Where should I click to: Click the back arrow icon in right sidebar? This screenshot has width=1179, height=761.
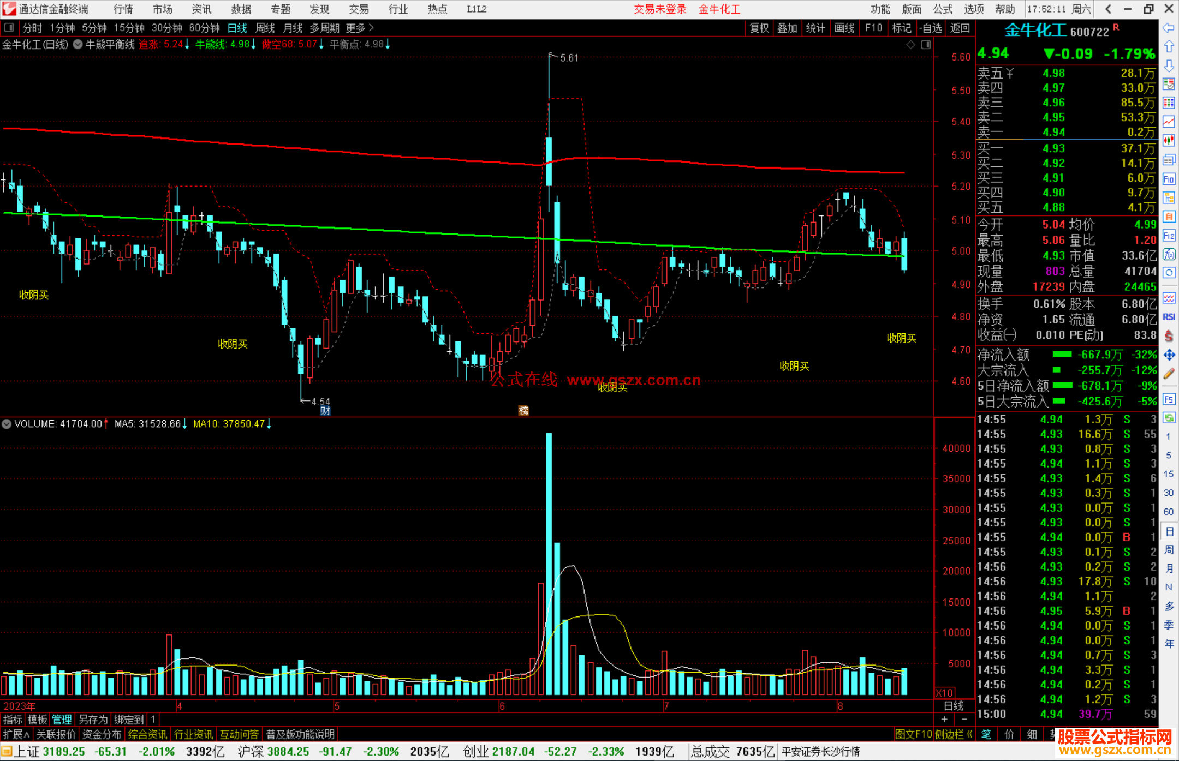tap(1169, 28)
